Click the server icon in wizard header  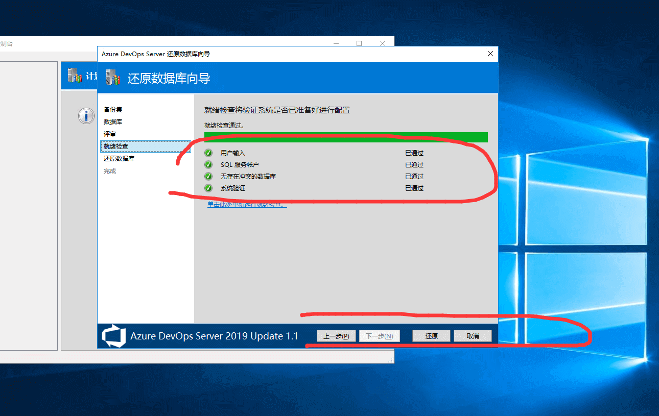113,78
